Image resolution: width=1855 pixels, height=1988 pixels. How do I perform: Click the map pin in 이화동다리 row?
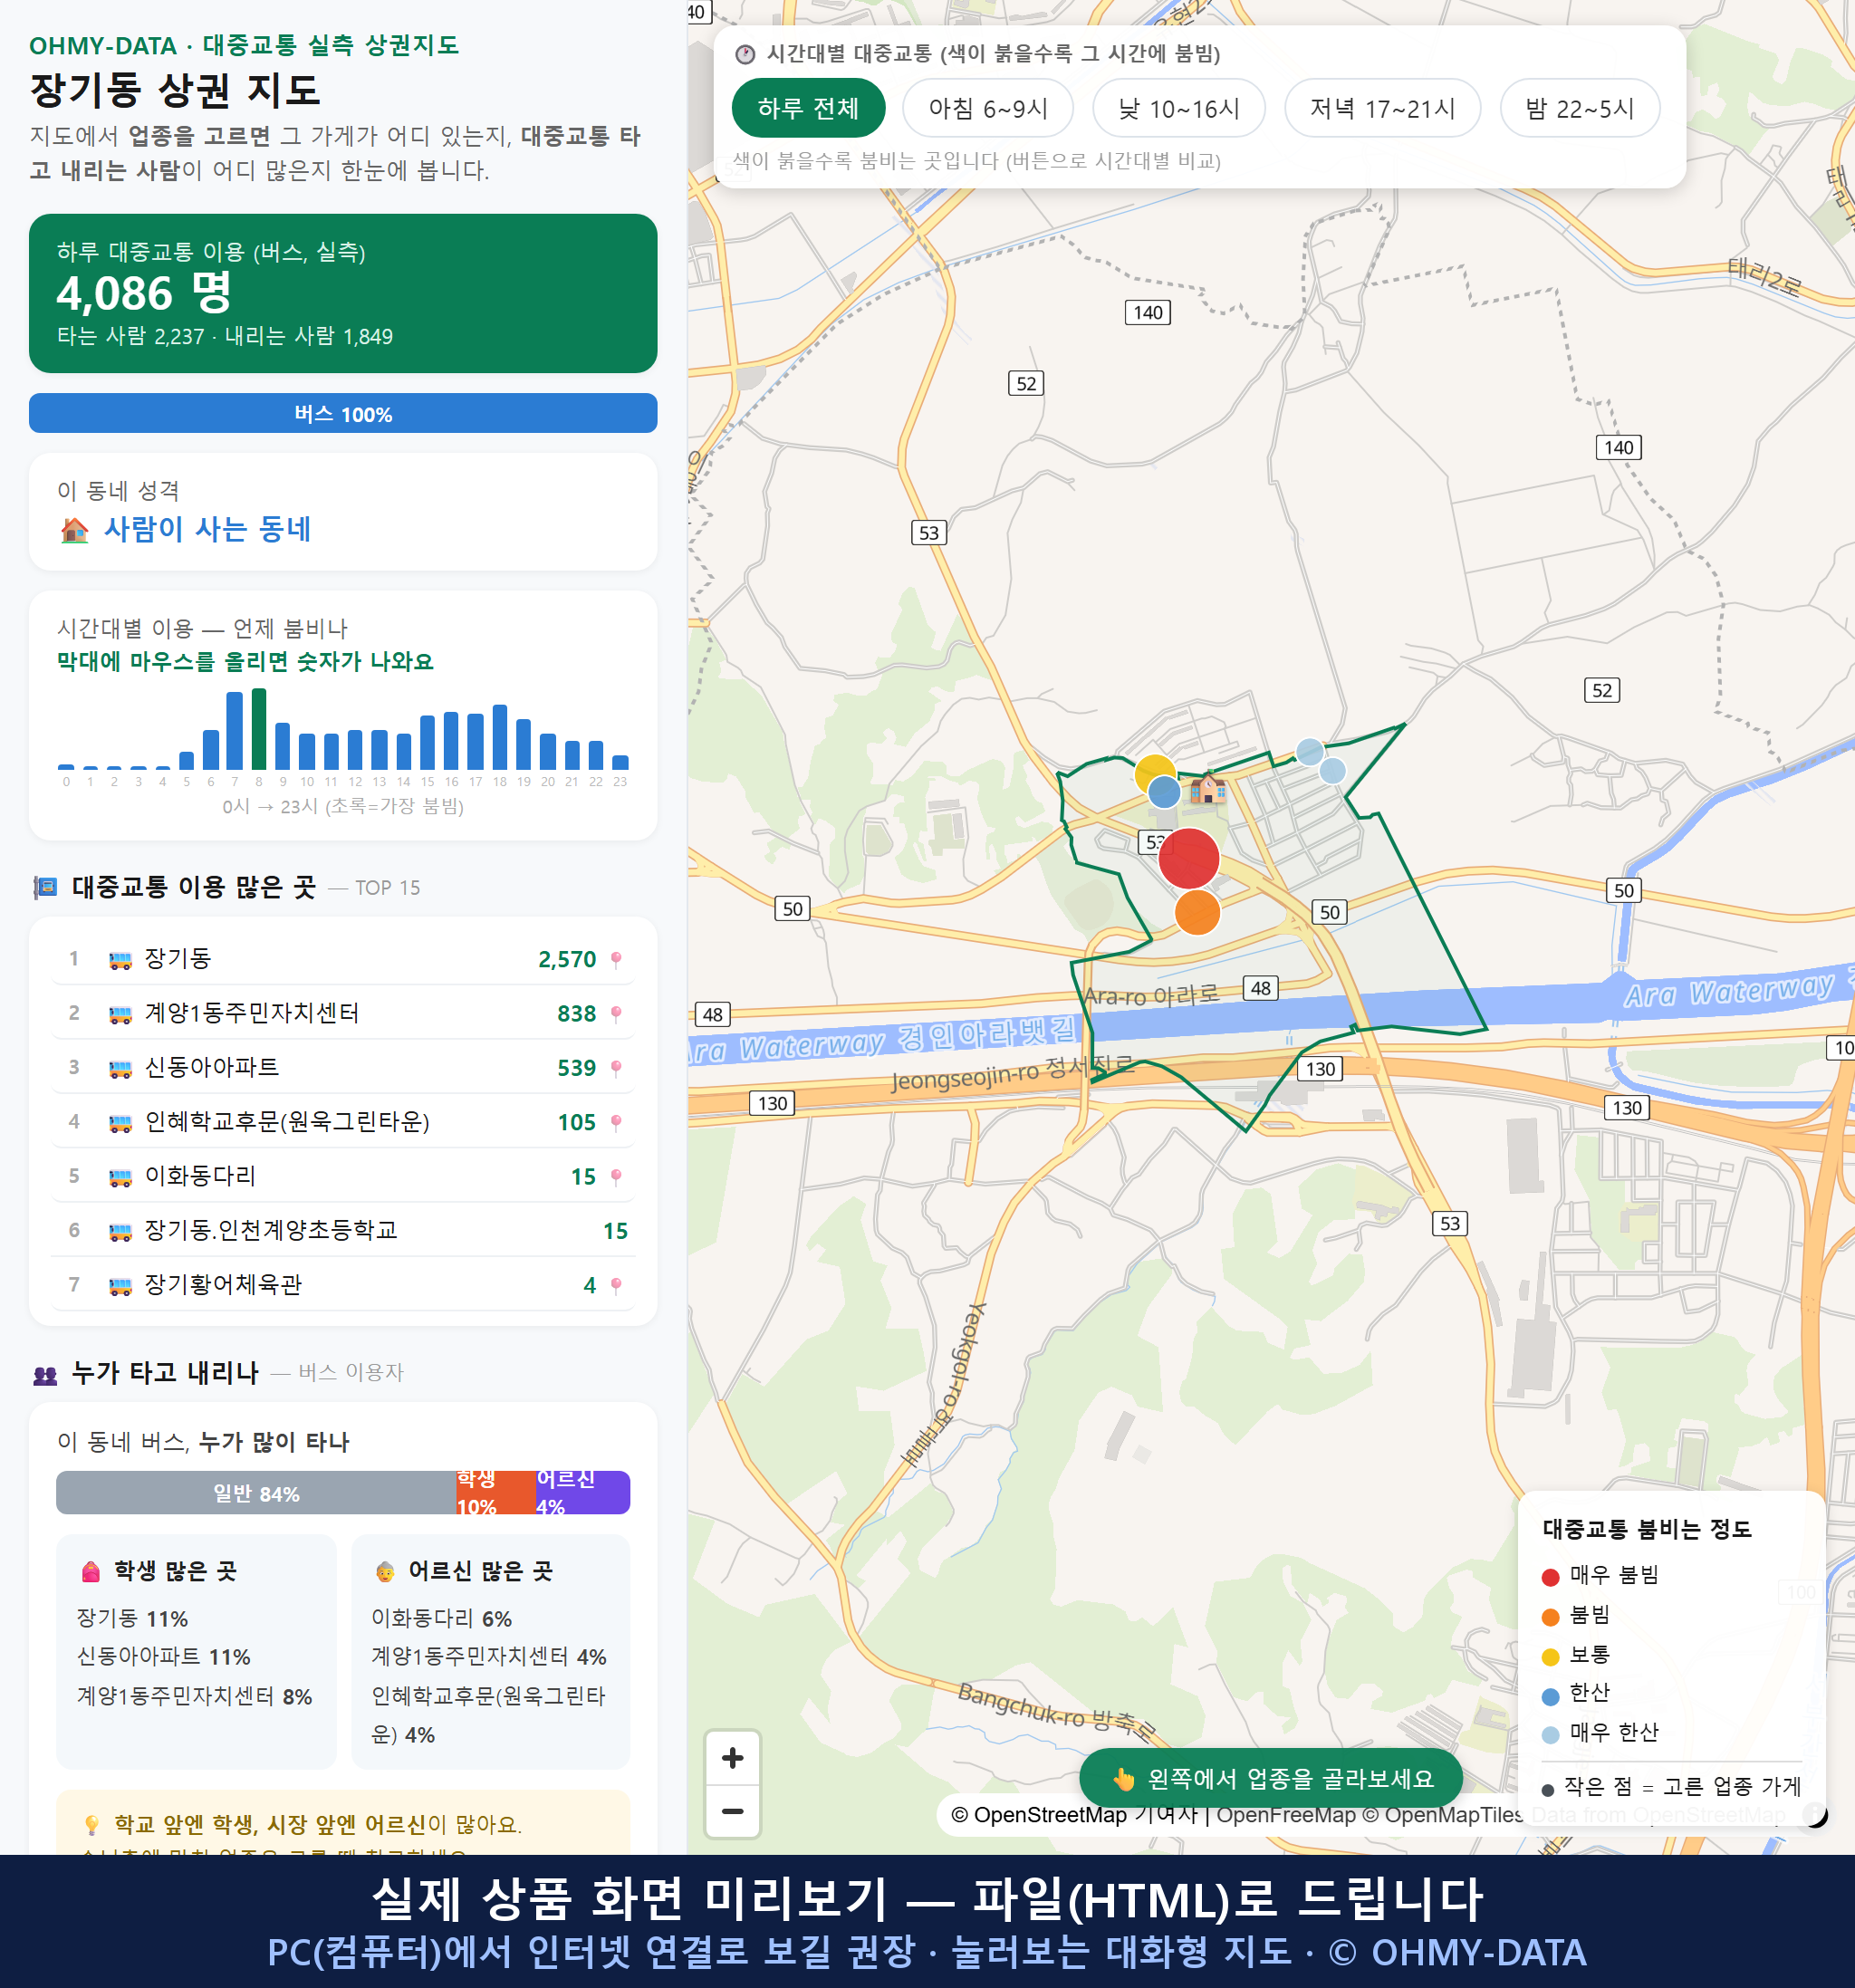pos(616,1177)
